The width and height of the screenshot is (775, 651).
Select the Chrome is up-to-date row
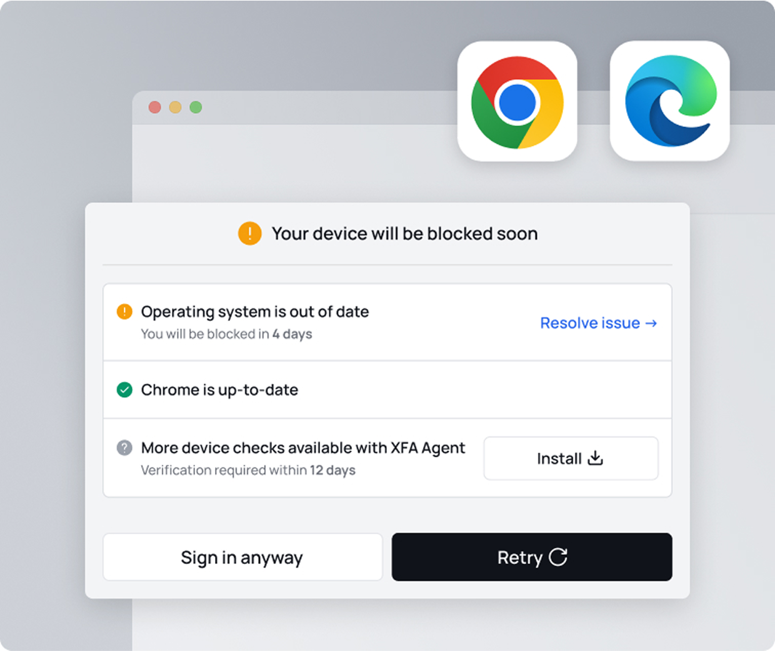coord(387,390)
